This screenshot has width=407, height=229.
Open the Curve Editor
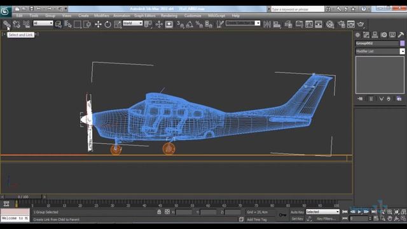click(x=309, y=24)
